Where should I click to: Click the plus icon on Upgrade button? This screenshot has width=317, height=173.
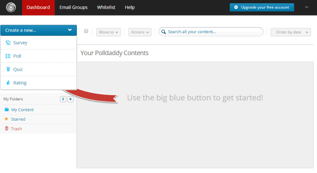click(x=236, y=7)
